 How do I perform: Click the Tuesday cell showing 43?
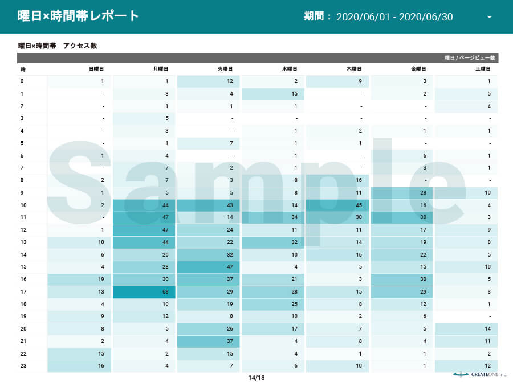click(207, 205)
